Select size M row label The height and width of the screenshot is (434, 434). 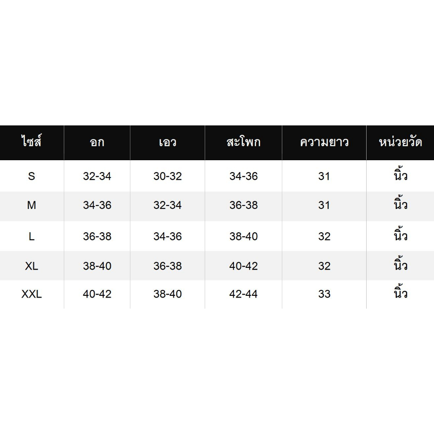31,205
